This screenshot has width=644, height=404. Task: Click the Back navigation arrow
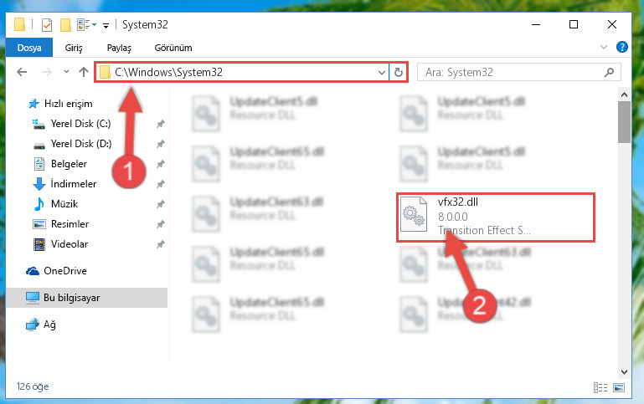click(x=22, y=72)
